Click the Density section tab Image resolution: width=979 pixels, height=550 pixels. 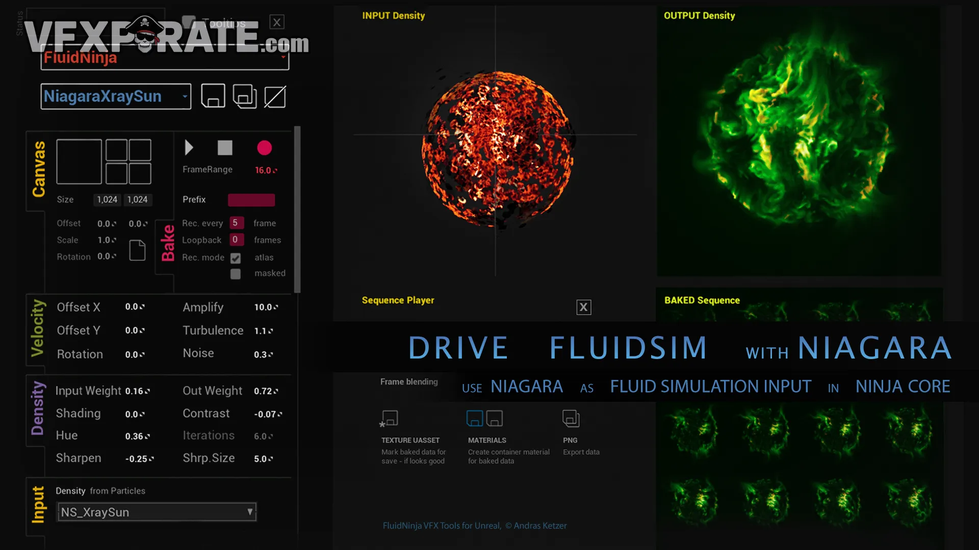[x=37, y=408]
